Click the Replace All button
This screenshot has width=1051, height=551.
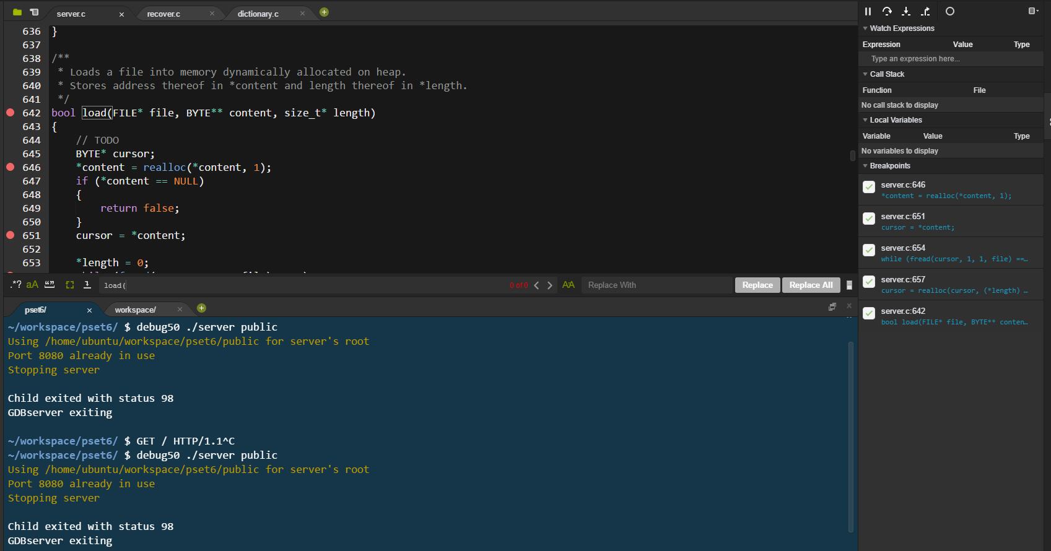811,285
